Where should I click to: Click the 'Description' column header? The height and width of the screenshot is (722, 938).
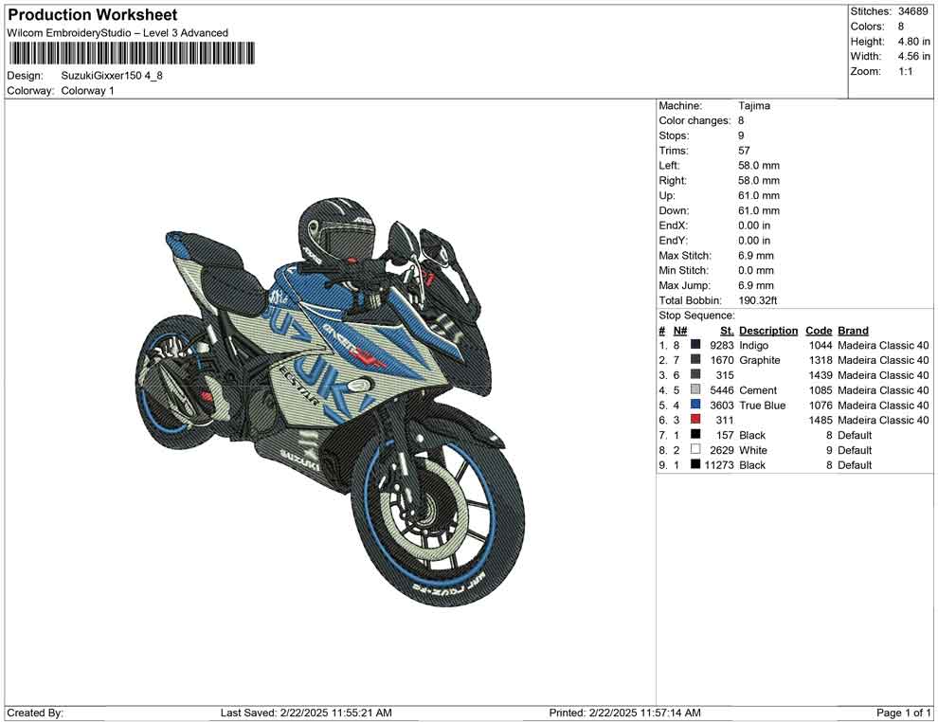(768, 330)
